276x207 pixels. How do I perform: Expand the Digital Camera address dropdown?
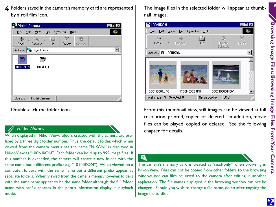pos(117,50)
